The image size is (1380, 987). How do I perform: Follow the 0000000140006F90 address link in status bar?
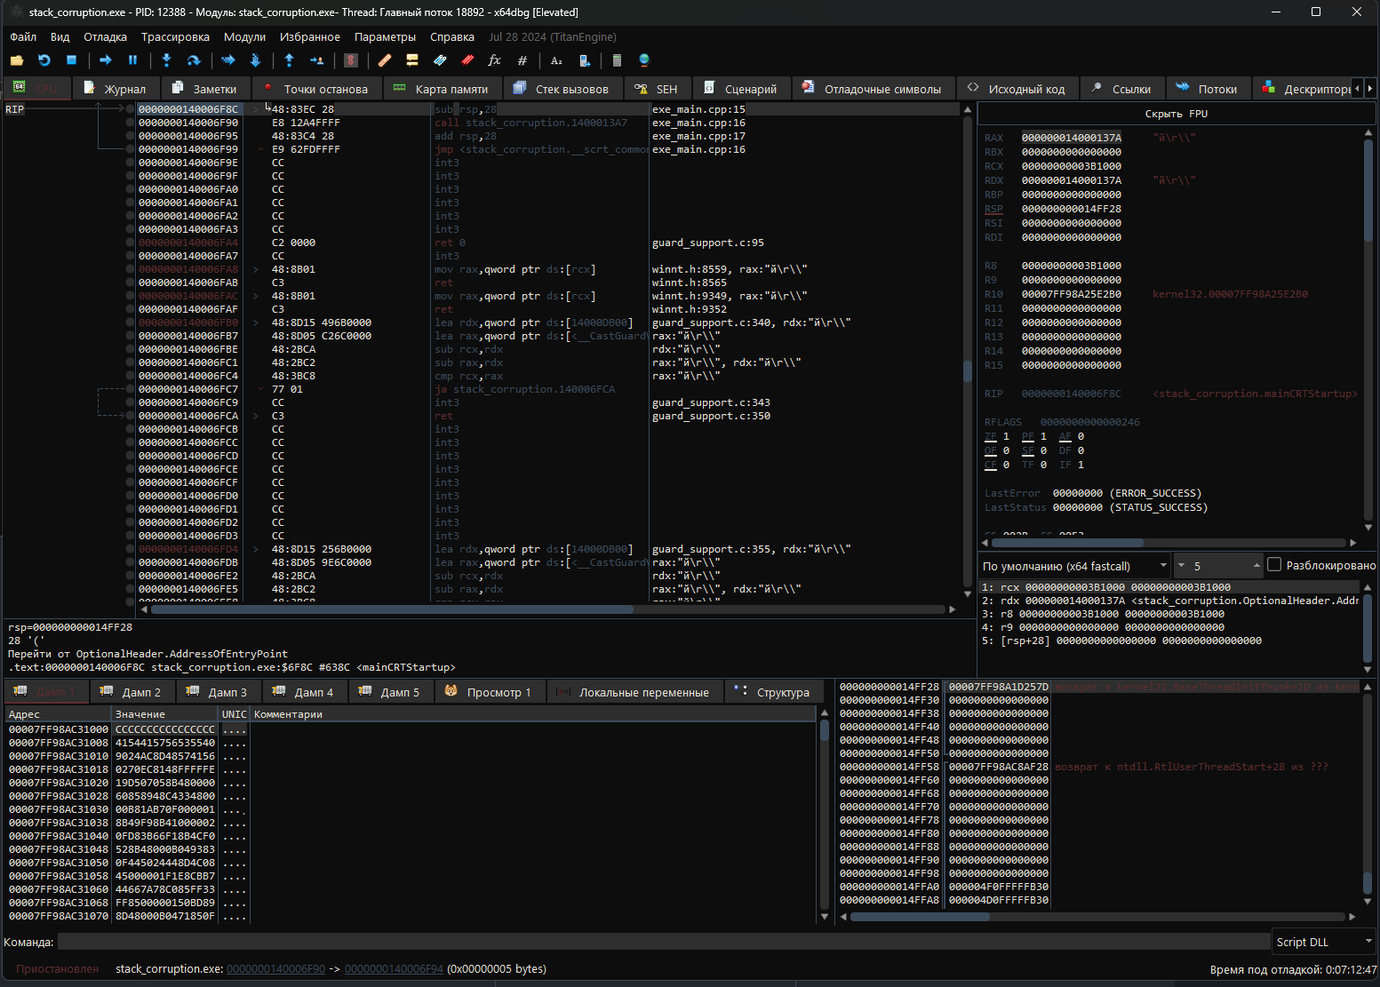(x=275, y=969)
